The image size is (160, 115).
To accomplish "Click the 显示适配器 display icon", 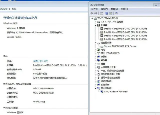I will point(98,88).
